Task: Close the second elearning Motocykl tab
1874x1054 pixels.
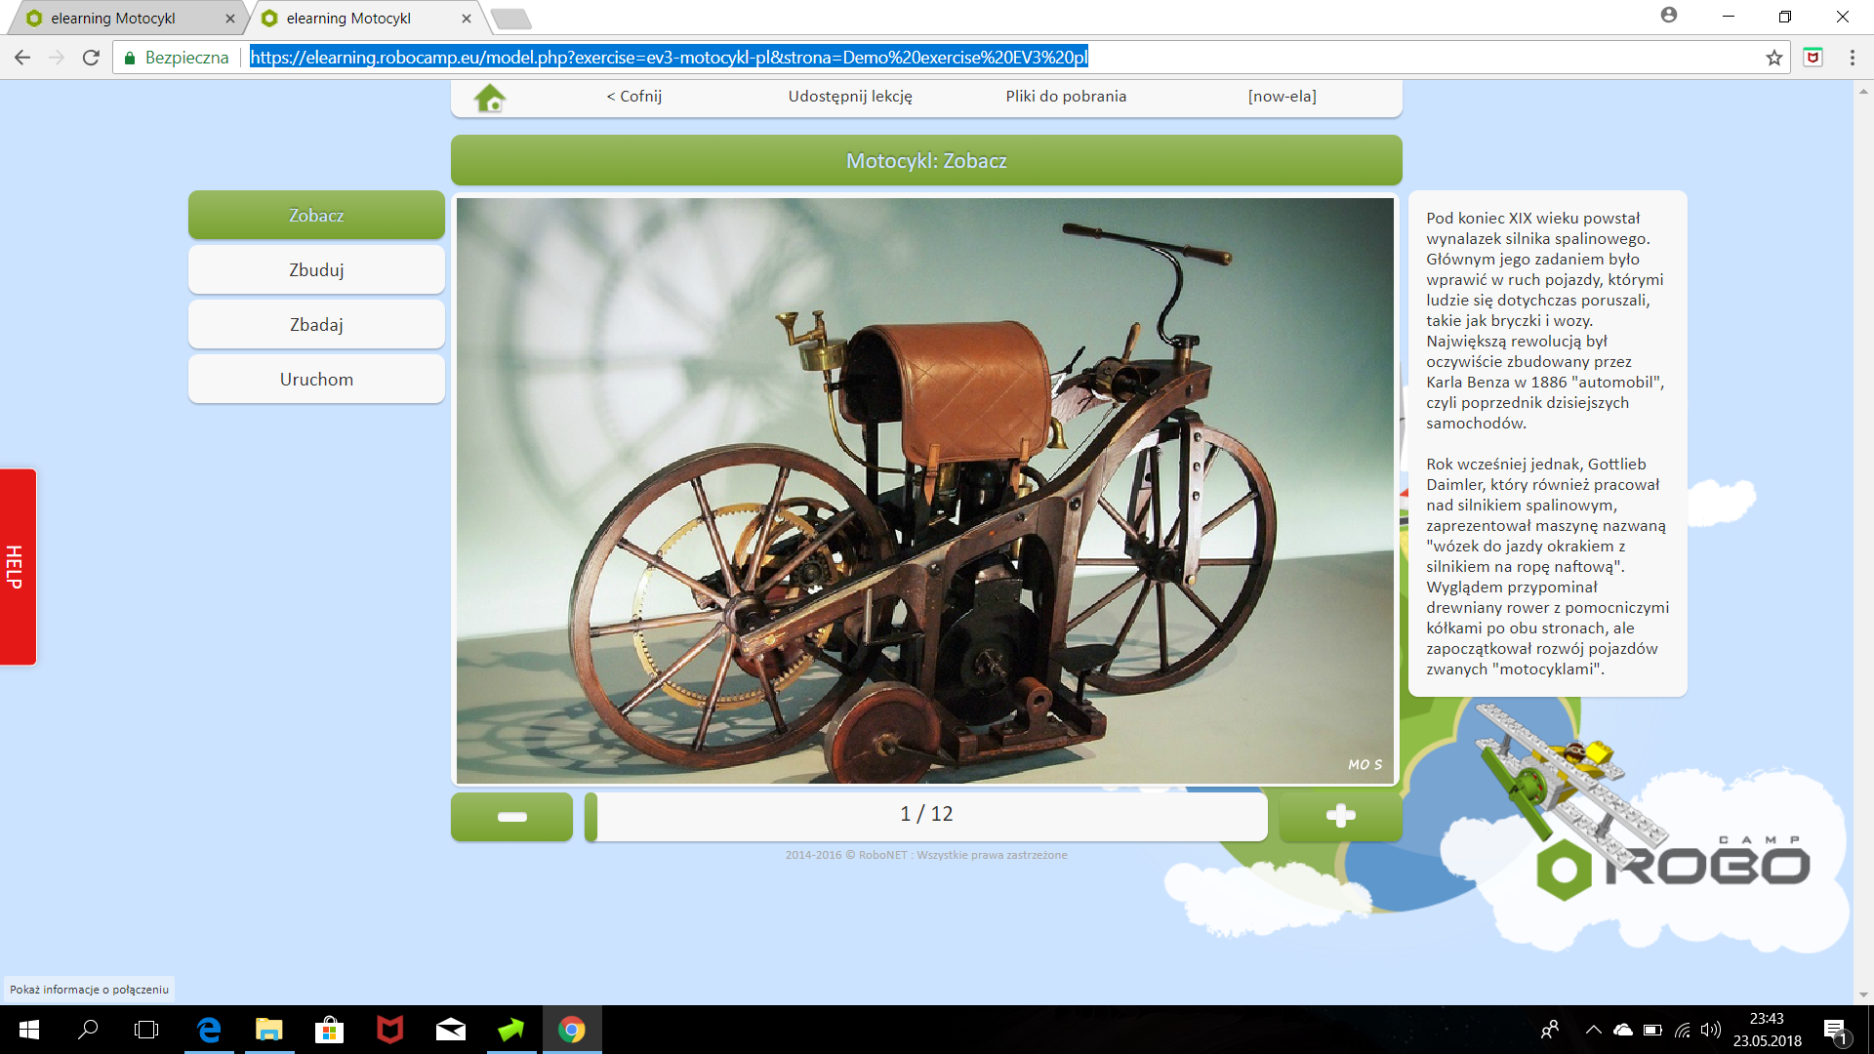Action: [467, 19]
